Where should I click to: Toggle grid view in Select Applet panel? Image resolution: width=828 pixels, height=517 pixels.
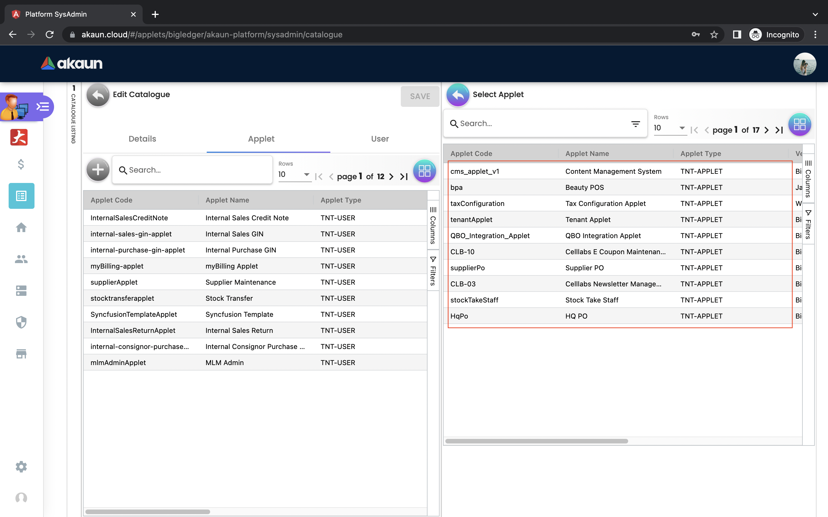(799, 124)
